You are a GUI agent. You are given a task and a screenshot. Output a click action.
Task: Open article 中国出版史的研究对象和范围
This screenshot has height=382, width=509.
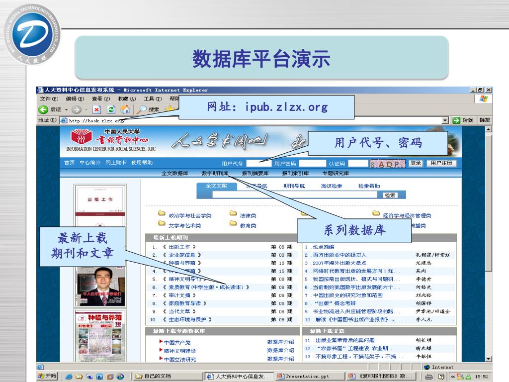point(347,295)
